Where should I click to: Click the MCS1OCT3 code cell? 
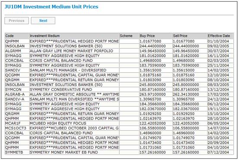pyautogui.click(x=17, y=128)
